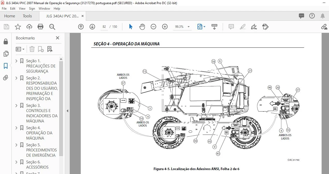Image resolution: width=329 pixels, height=174 pixels.
Task: Click the Save file icon
Action: coord(6,27)
